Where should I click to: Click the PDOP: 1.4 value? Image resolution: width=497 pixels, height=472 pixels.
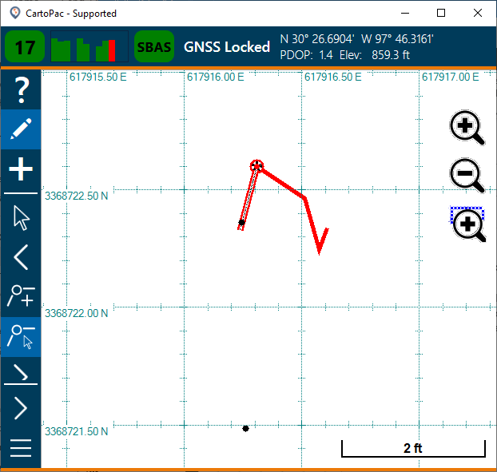coord(306,55)
